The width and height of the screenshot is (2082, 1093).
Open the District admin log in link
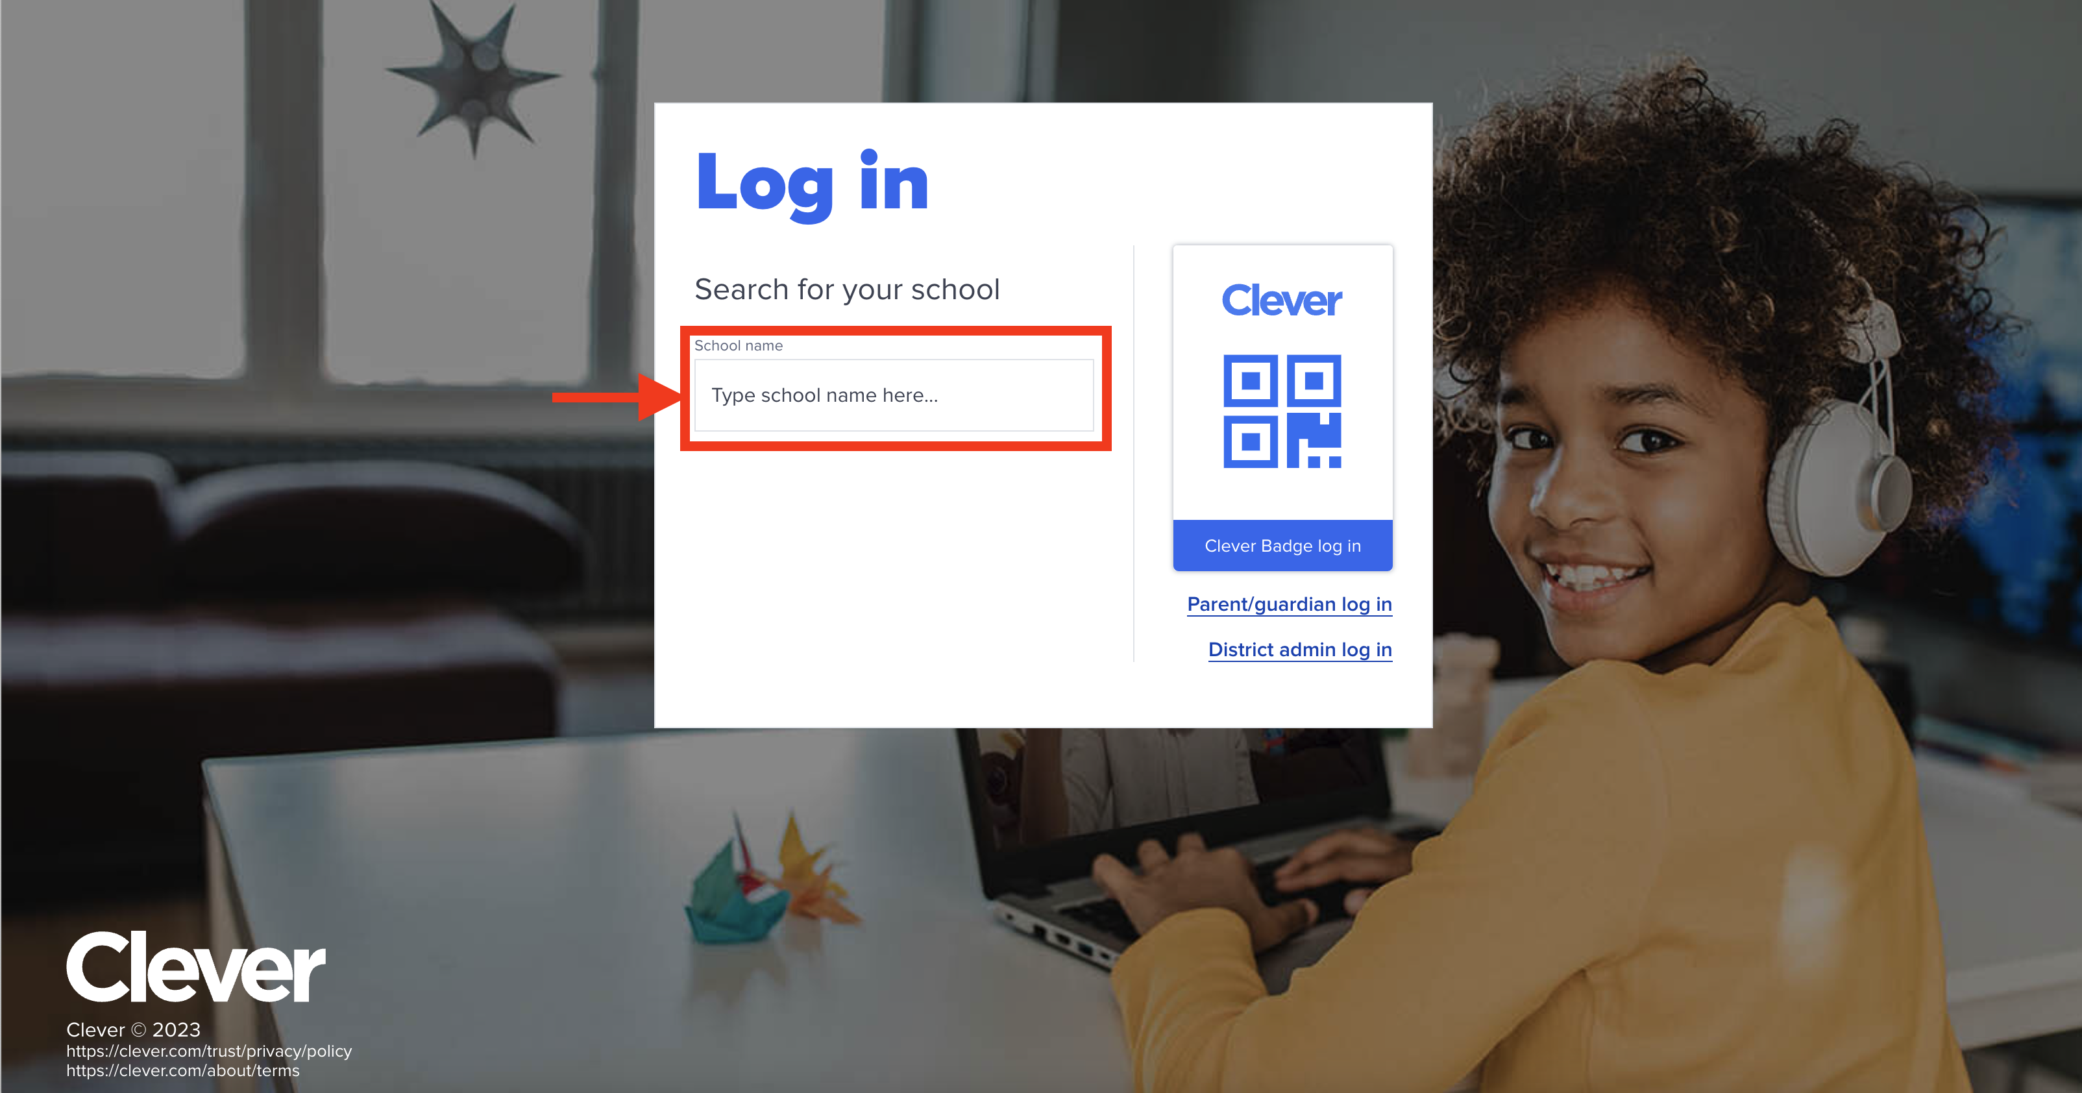pyautogui.click(x=1300, y=649)
